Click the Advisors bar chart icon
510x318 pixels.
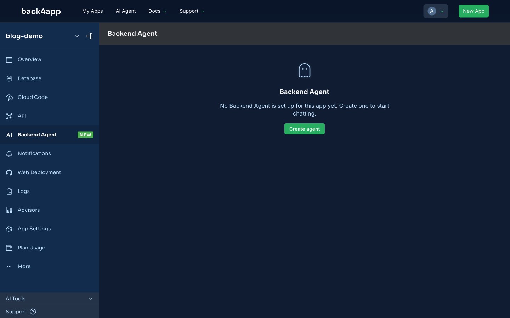(x=9, y=210)
